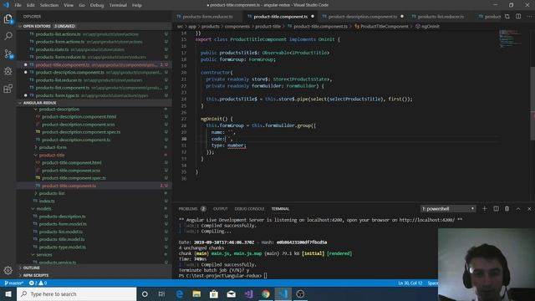Open index.ts in explorer tree
The width and height of the screenshot is (535, 301).
[x=47, y=201]
